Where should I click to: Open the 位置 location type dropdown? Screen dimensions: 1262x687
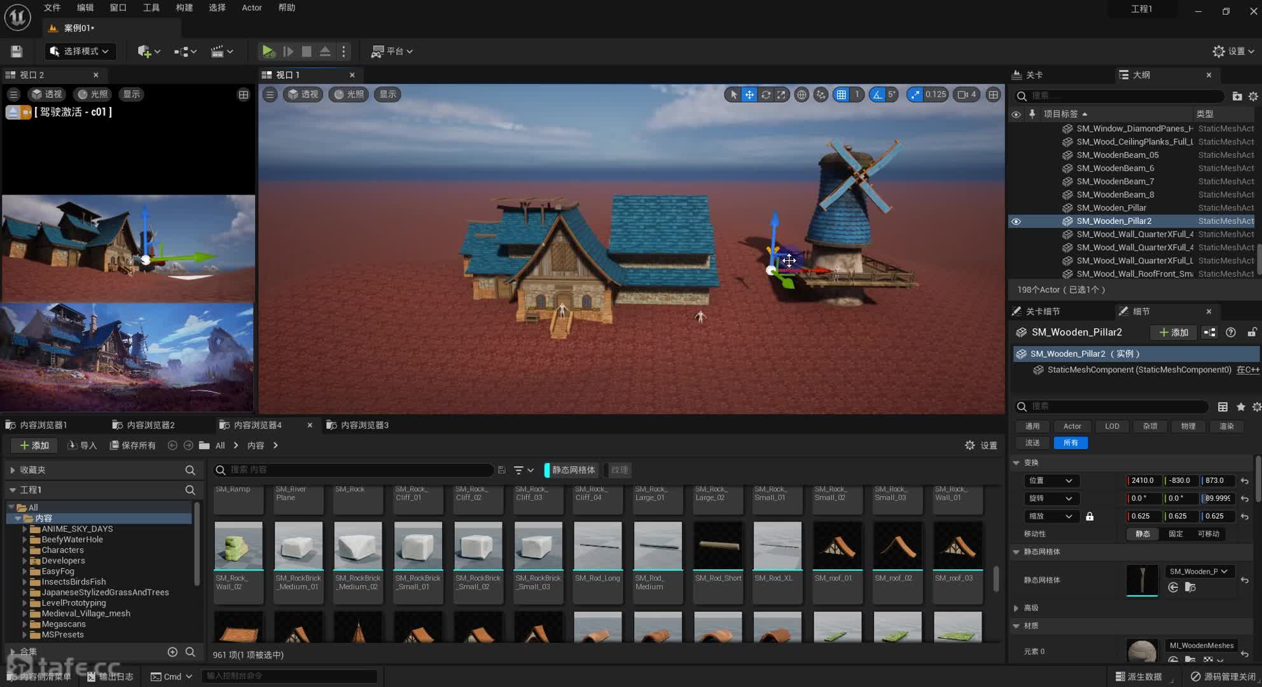1050,480
